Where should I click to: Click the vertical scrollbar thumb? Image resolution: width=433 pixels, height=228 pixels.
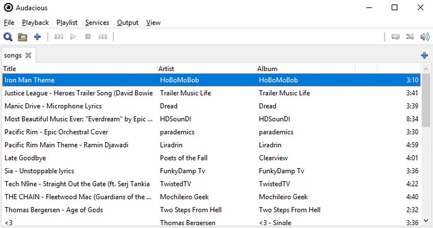[426, 100]
